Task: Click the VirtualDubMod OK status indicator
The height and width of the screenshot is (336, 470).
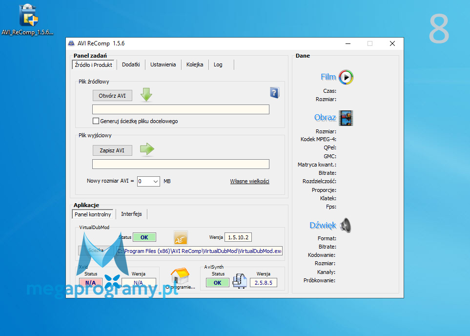Action: [144, 237]
